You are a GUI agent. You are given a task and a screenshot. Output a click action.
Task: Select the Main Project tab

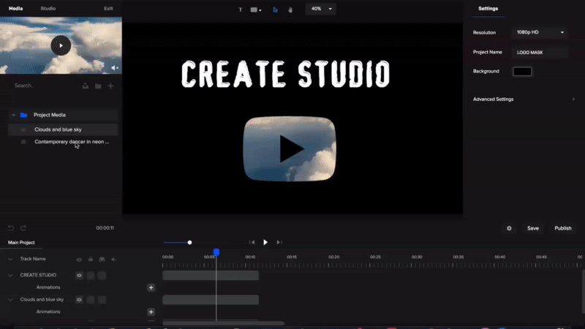pyautogui.click(x=21, y=243)
